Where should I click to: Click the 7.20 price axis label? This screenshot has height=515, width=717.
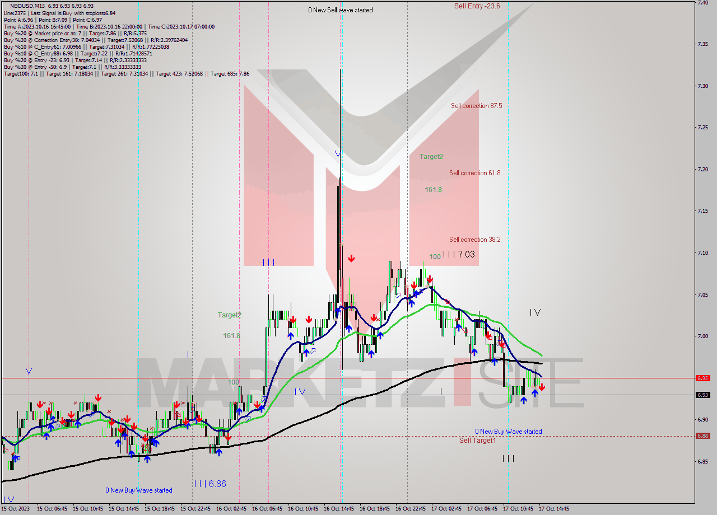(703, 170)
